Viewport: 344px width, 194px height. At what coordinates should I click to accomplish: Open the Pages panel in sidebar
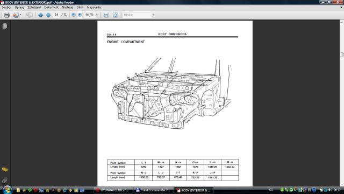[x=5, y=26]
